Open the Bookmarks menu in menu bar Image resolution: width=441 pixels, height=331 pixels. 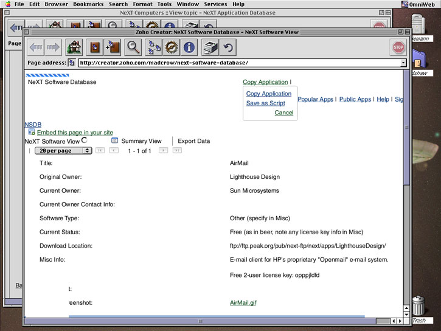click(x=88, y=4)
